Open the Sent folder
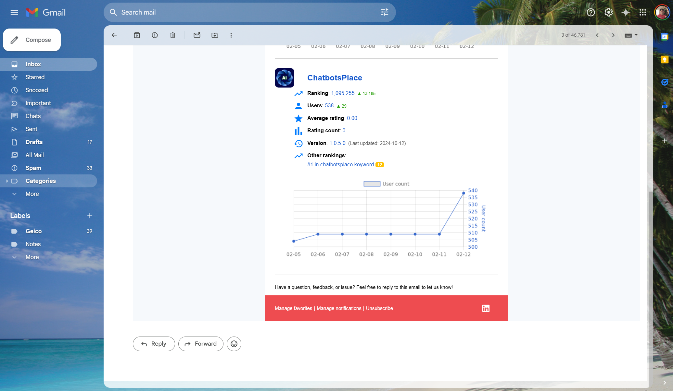Image resolution: width=673 pixels, height=391 pixels. 48,129
